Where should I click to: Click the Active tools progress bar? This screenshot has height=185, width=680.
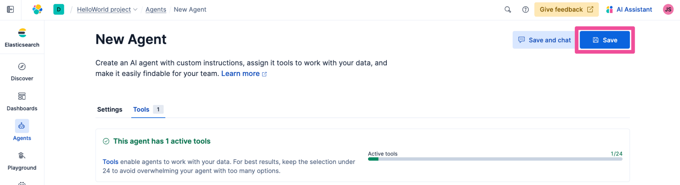(495, 159)
